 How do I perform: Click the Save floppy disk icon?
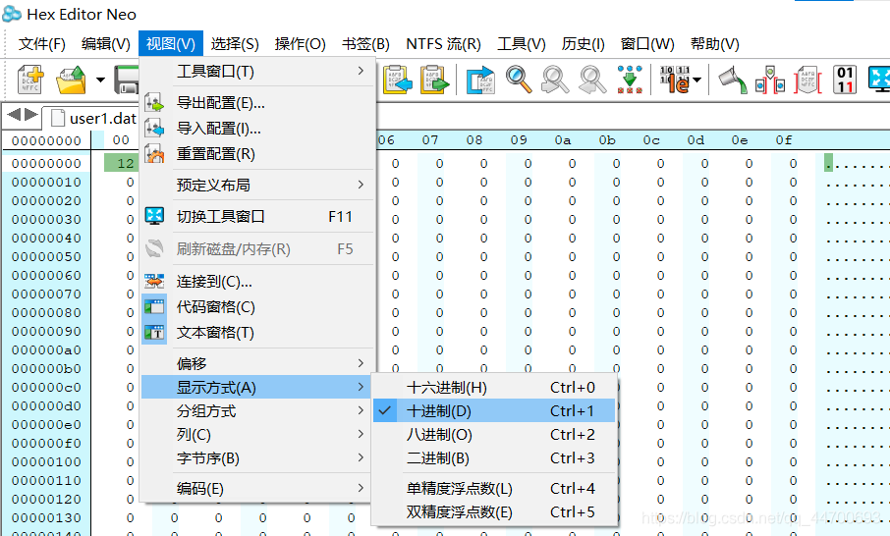tap(127, 80)
